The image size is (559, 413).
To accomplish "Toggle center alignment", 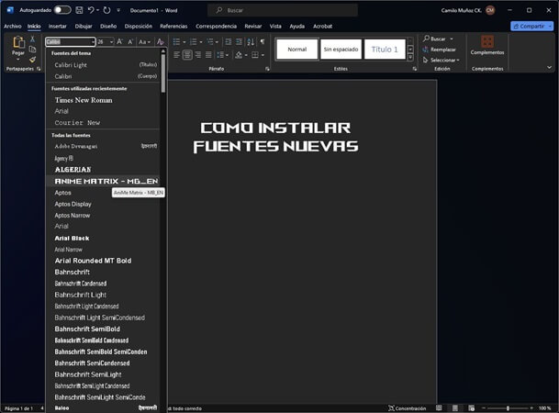I will pos(187,55).
